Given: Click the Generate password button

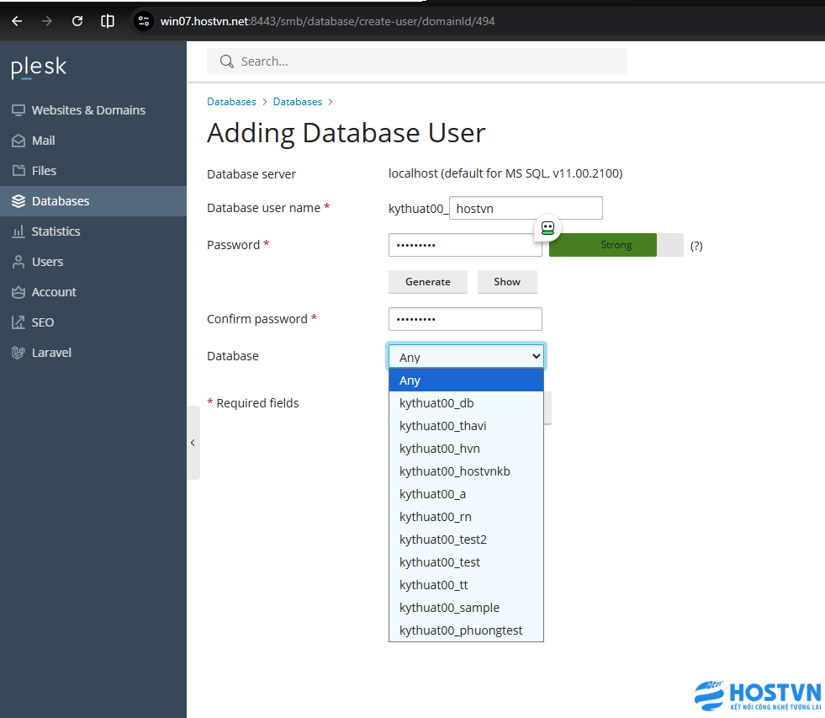Looking at the screenshot, I should [427, 282].
